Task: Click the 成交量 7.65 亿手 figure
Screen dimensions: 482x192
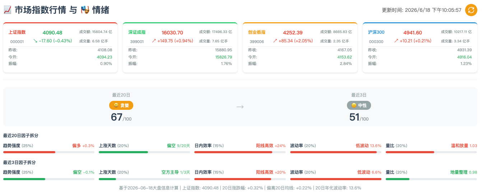Action: point(213,41)
